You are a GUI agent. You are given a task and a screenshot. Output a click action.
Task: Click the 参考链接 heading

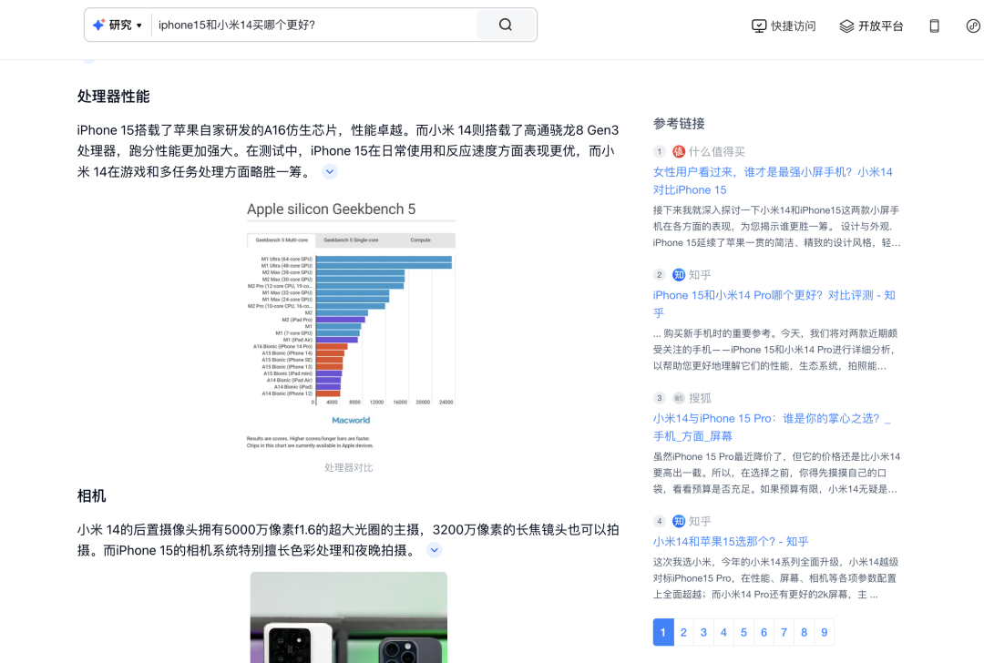679,124
